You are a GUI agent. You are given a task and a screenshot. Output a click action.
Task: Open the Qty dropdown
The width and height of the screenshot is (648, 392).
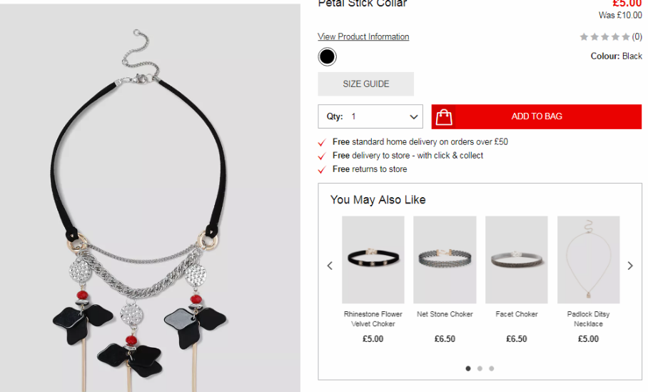tap(370, 116)
